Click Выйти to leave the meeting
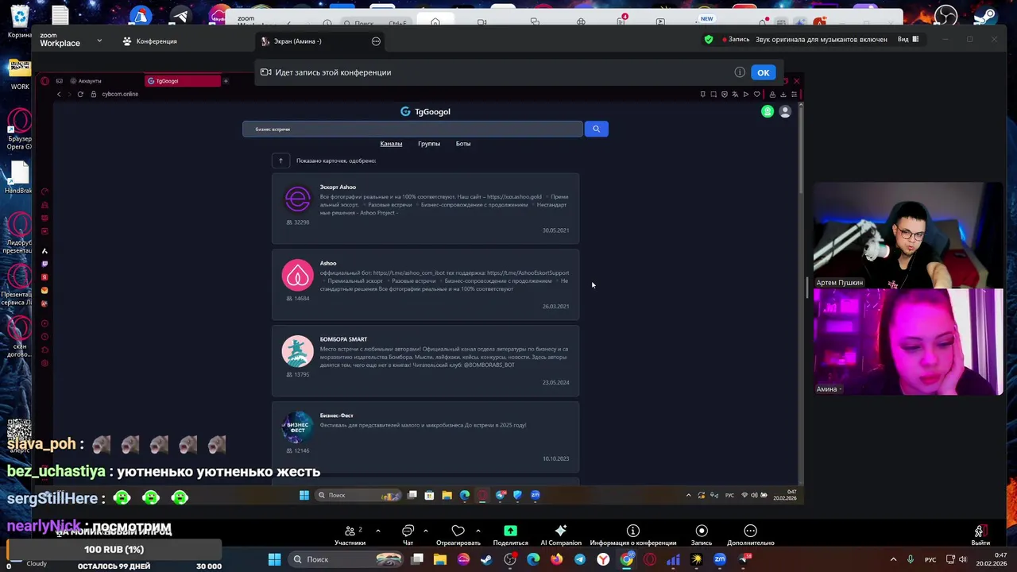The width and height of the screenshot is (1017, 572). [980, 535]
